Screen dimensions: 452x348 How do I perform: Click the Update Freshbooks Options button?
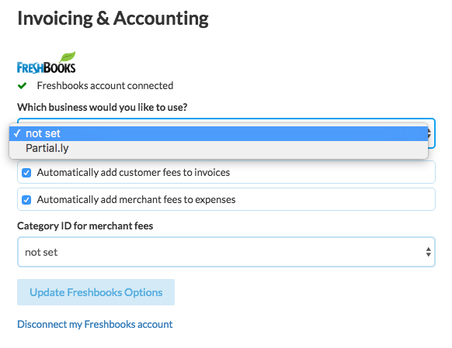96,292
